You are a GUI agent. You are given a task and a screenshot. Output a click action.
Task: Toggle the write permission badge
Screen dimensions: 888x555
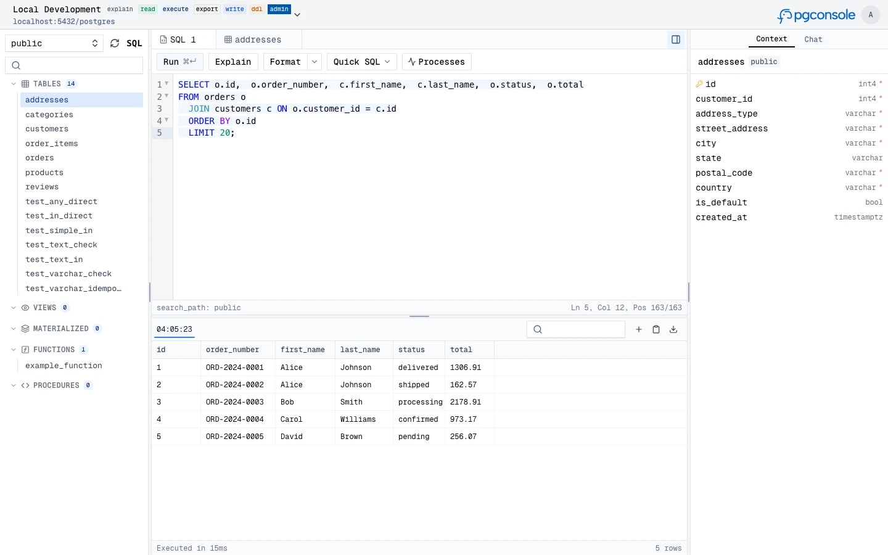pos(234,9)
